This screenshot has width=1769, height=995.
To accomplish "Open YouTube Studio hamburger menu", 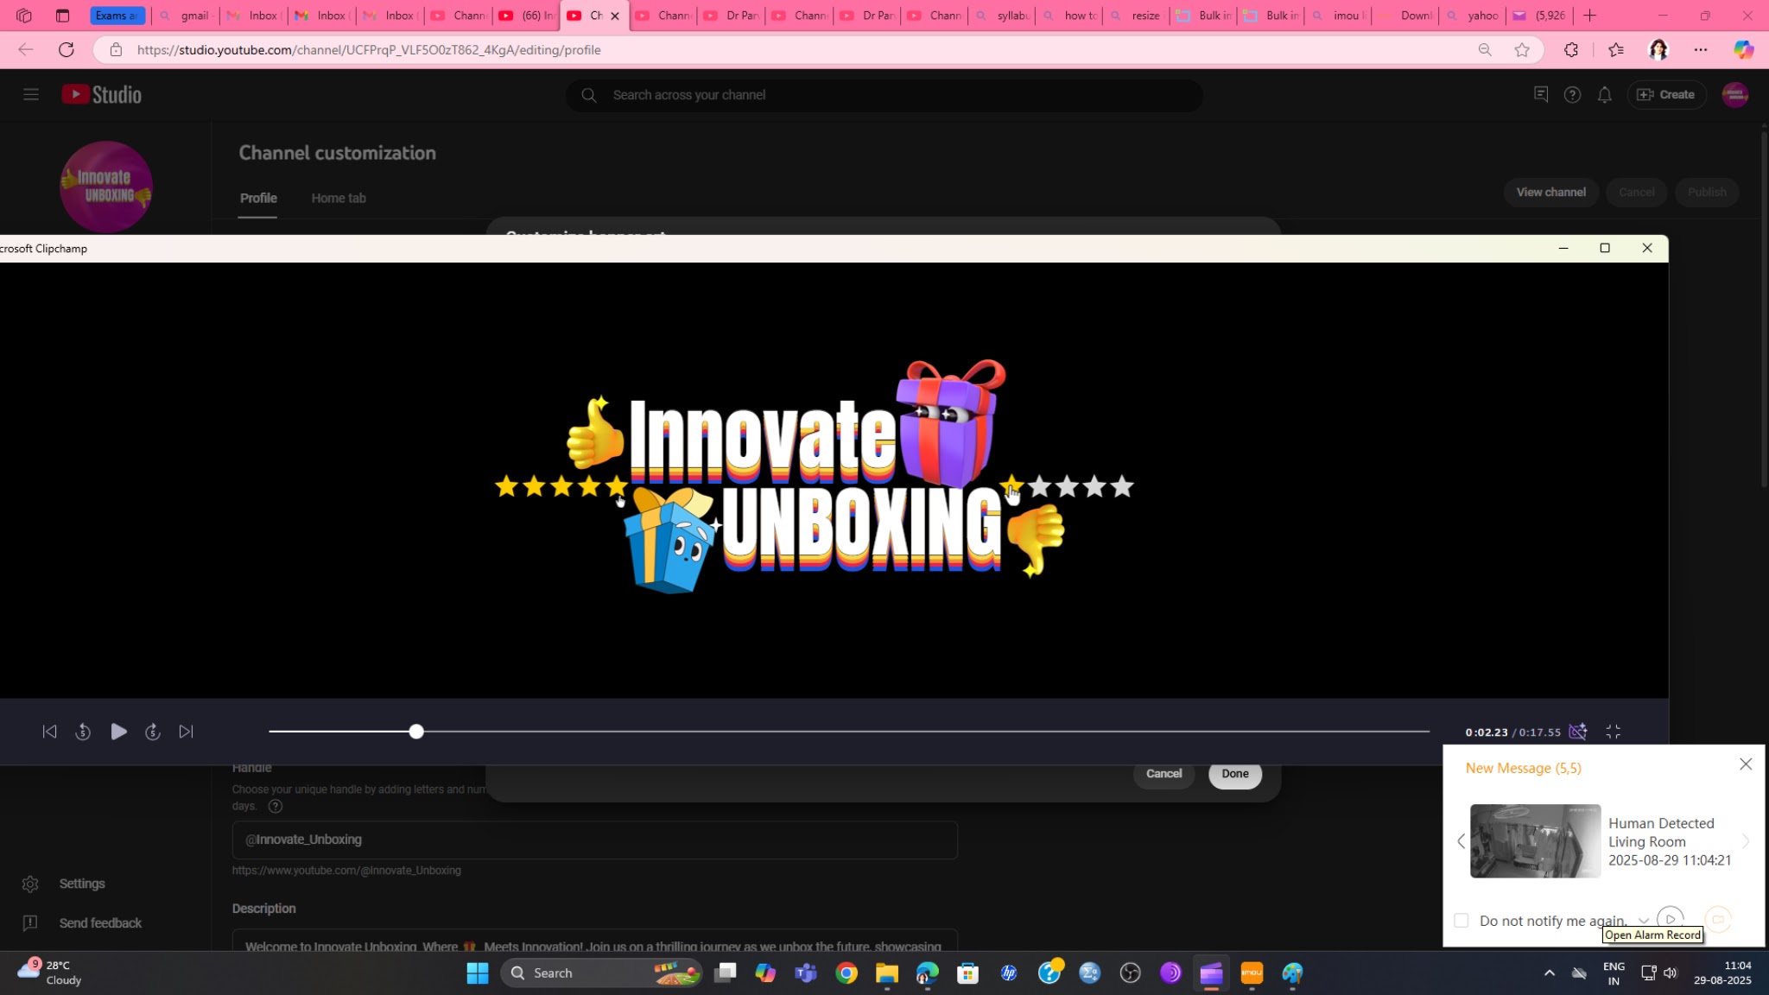I will click(x=31, y=95).
